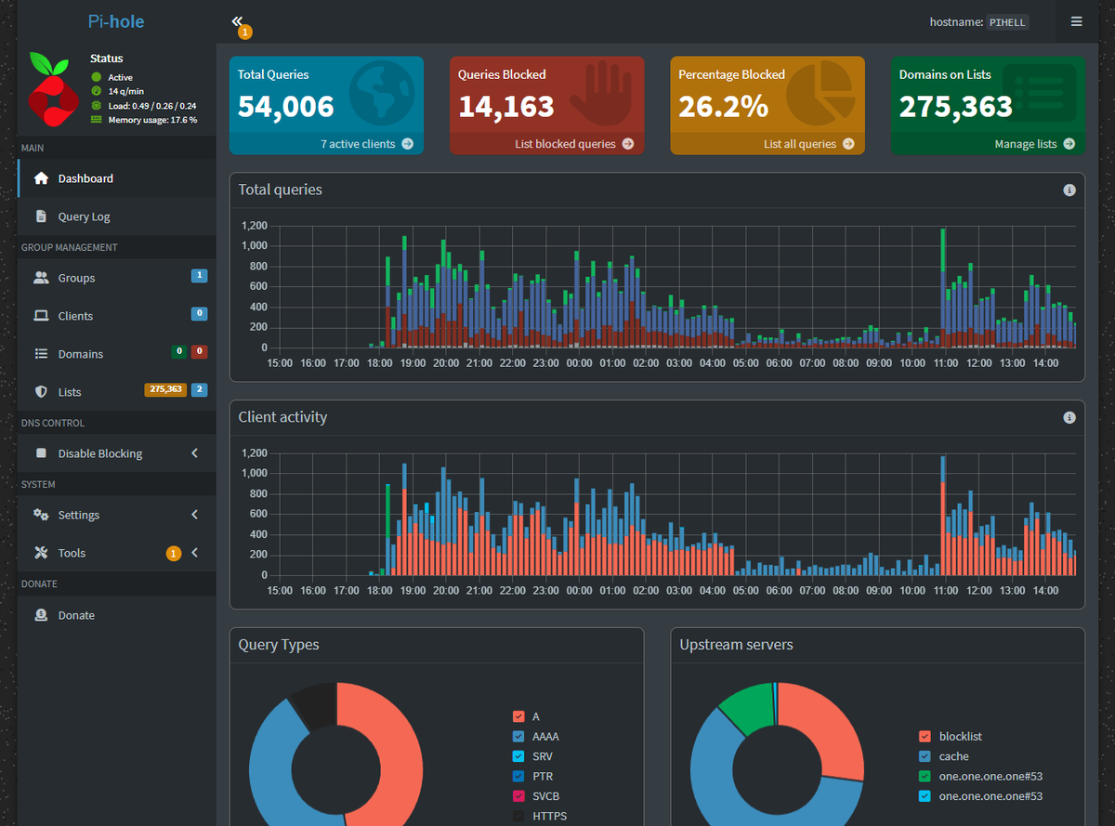This screenshot has width=1115, height=826.
Task: Toggle the AAAA query type checkbox
Action: [519, 737]
